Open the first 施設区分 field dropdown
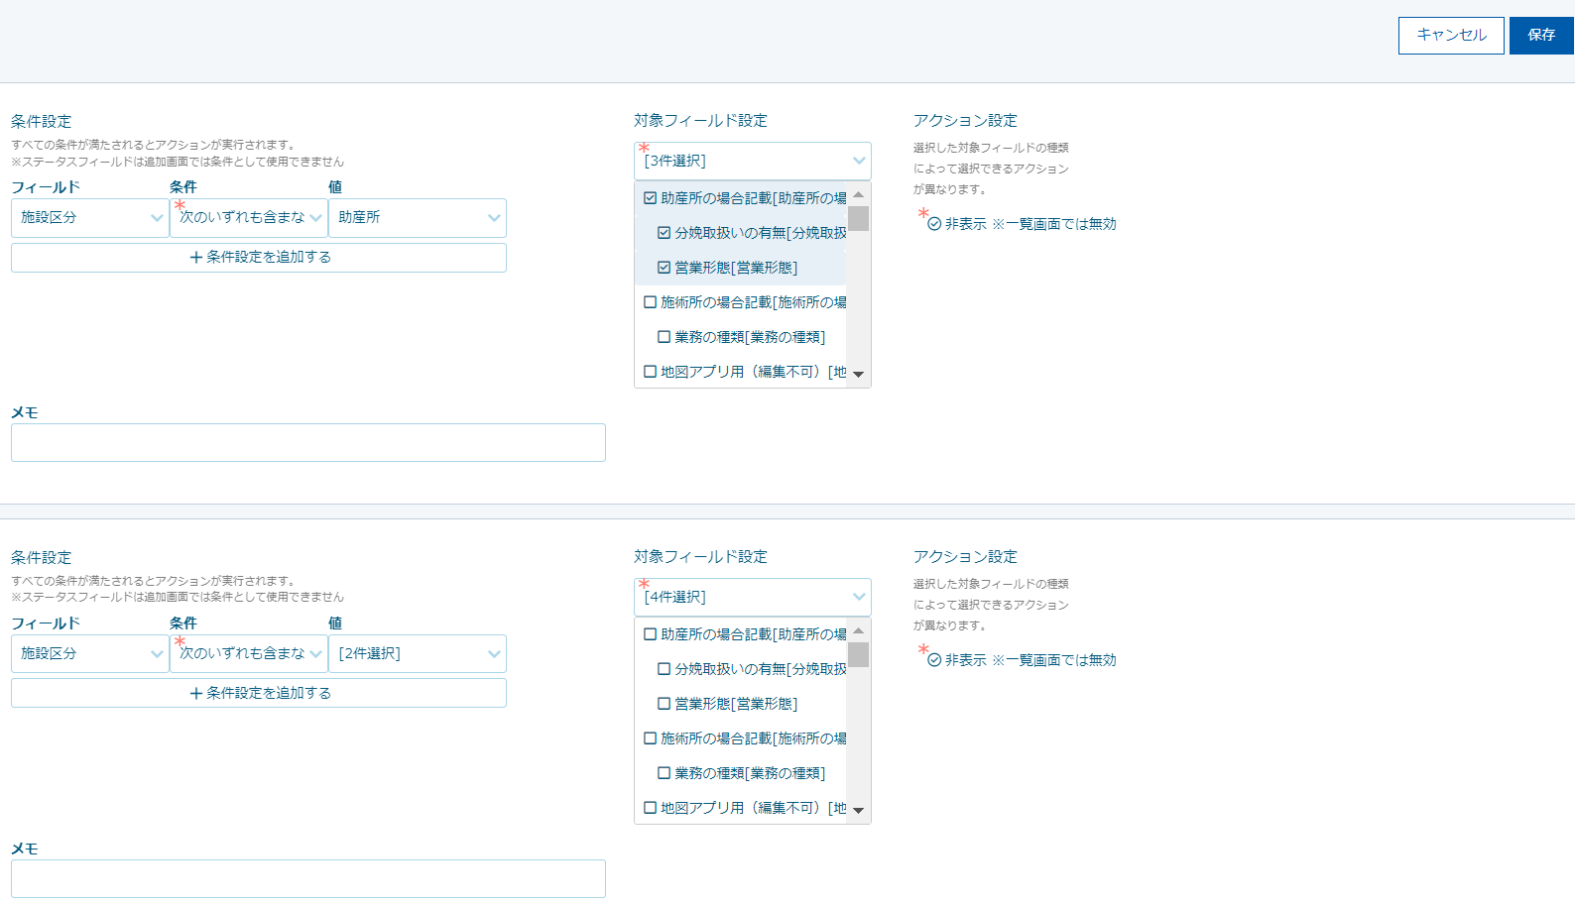Viewport: 1575px width, 907px height. point(89,218)
